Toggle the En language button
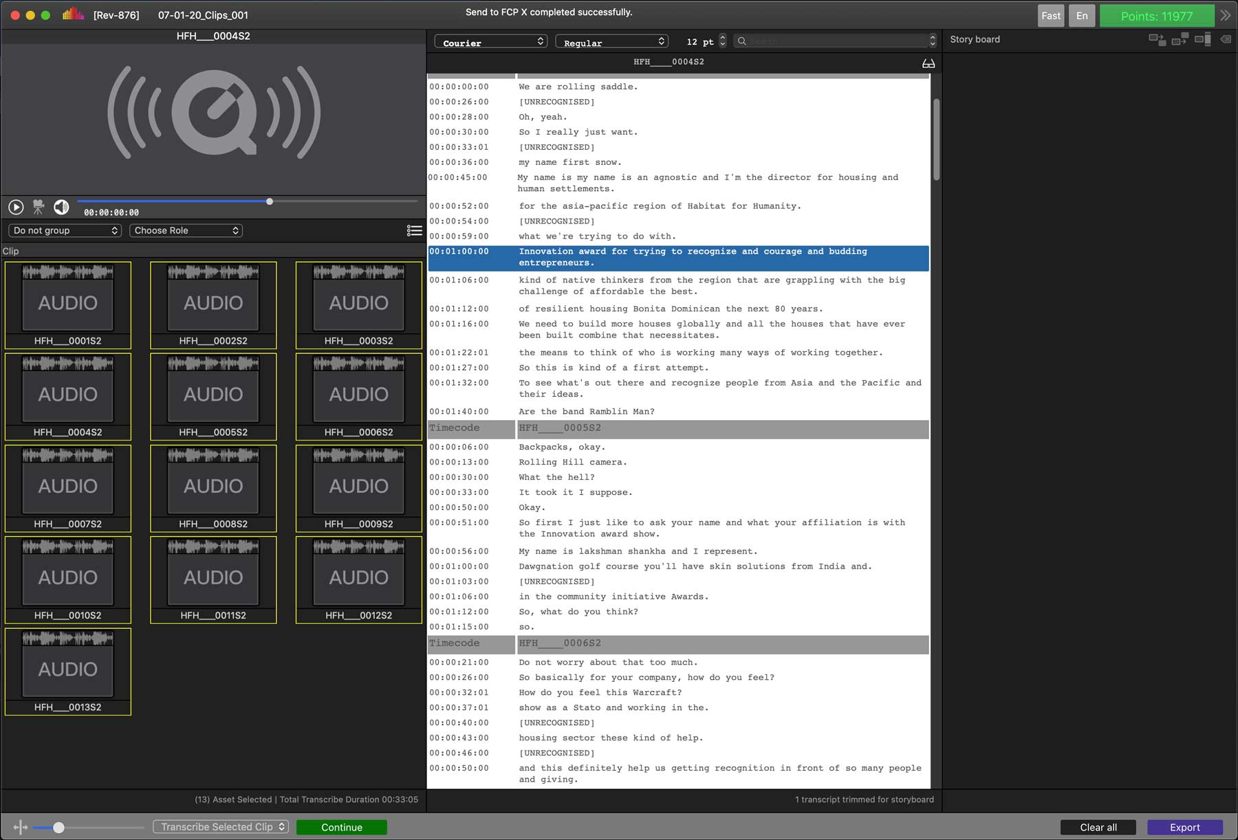 pyautogui.click(x=1082, y=16)
